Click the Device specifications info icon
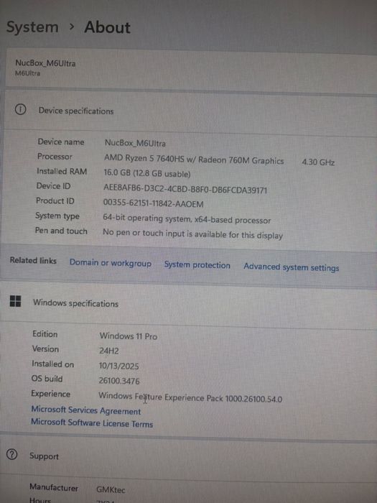377x503 pixels. (21, 110)
